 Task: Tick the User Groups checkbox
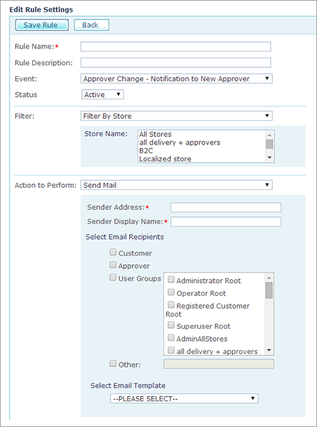(113, 278)
